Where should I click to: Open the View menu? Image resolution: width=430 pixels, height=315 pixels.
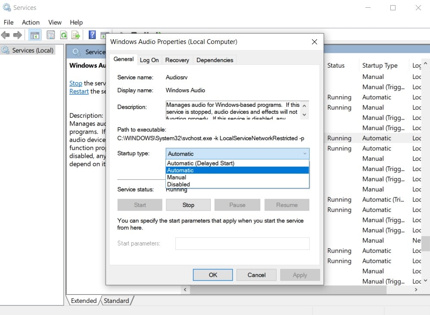pos(55,22)
